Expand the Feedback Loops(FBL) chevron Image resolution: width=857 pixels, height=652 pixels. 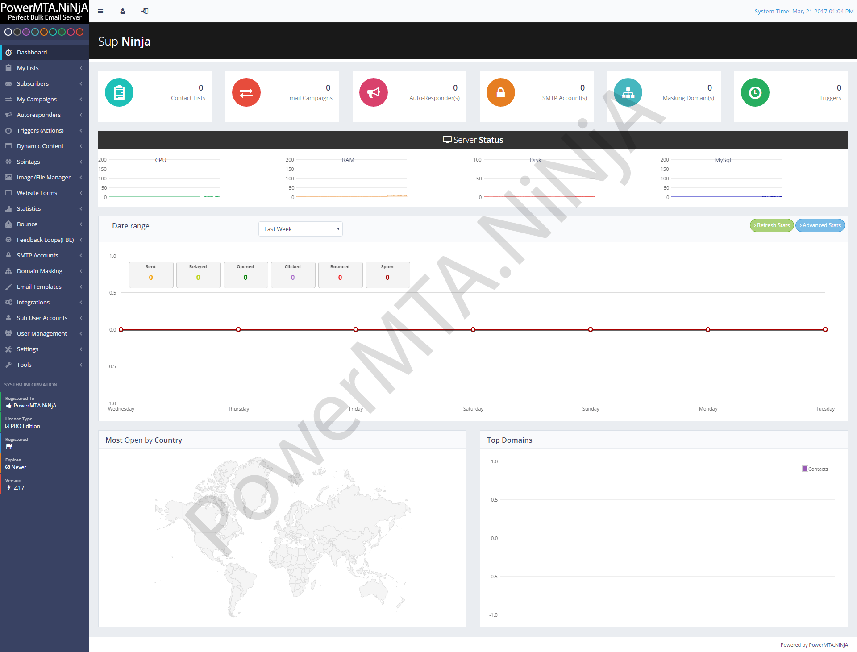(81, 240)
